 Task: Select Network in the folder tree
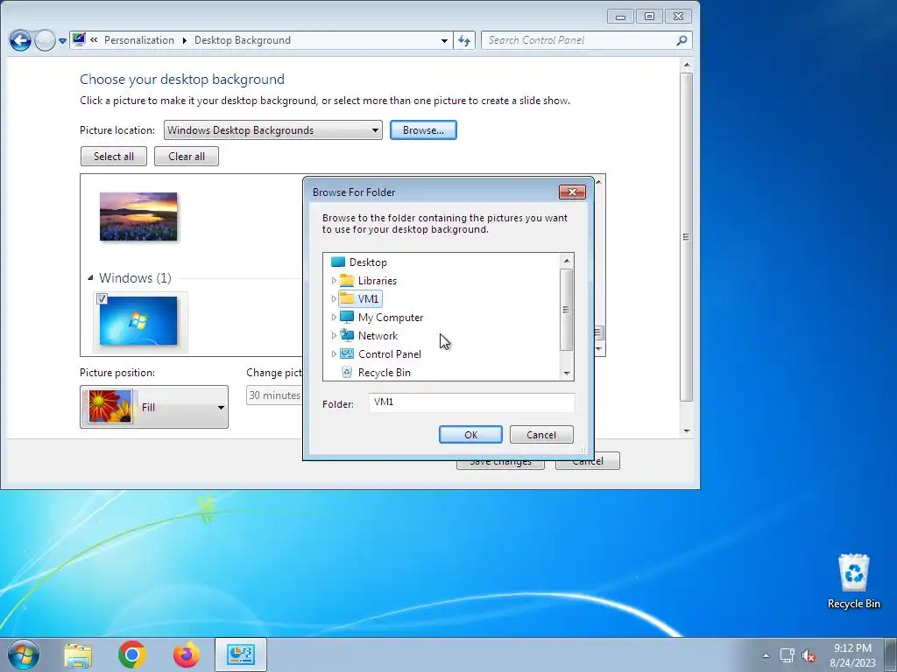click(378, 335)
